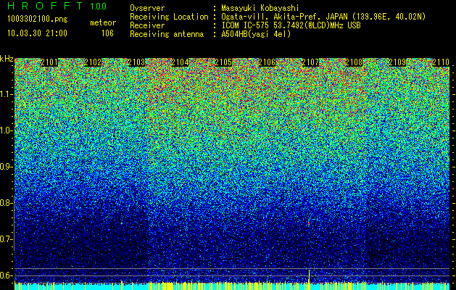The image size is (456, 290).
Task: Click the 0.6 kHz axis label
Action: [x=7, y=275]
